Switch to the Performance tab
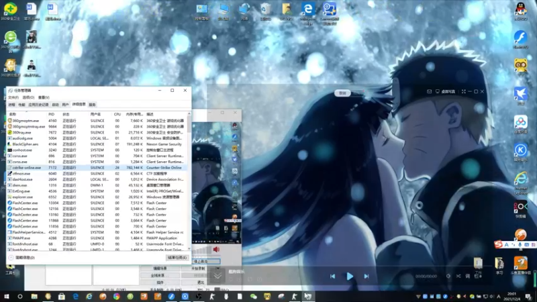The width and height of the screenshot is (537, 302). coord(21,105)
